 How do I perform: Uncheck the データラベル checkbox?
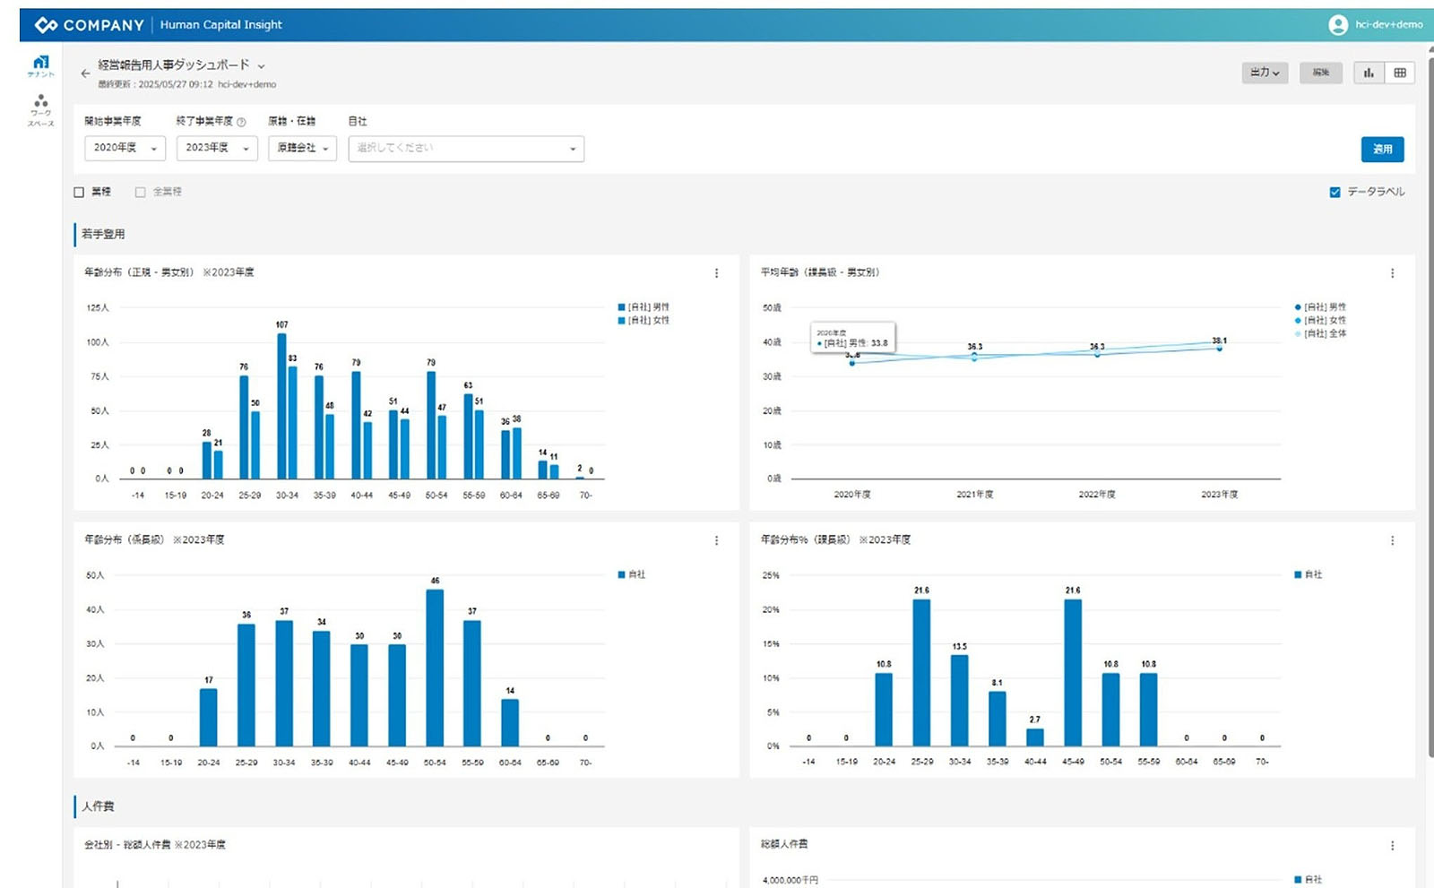(x=1335, y=192)
